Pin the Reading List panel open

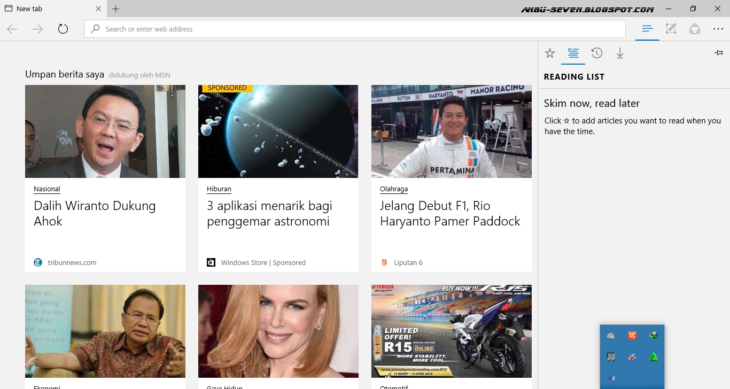(719, 52)
